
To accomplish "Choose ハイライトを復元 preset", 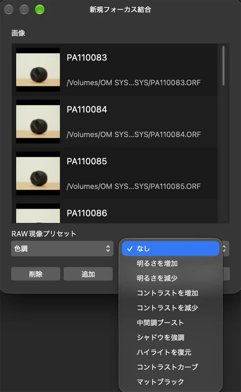I will [x=171, y=352].
